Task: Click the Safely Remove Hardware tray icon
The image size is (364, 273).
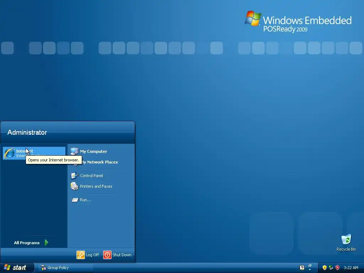Action: click(x=331, y=268)
